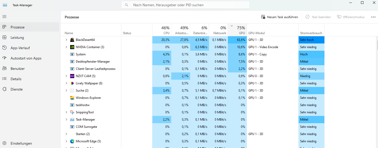Click the vertical scrollbar of process list
The width and height of the screenshot is (378, 148).
(377, 92)
